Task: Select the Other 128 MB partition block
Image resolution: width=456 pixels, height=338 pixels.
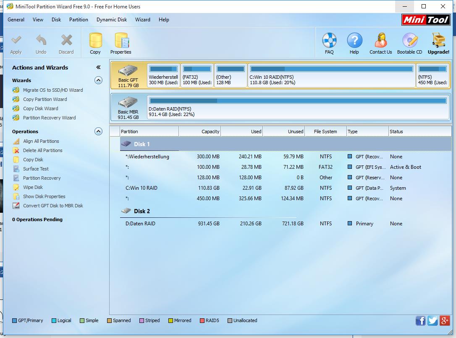Action: click(x=231, y=75)
